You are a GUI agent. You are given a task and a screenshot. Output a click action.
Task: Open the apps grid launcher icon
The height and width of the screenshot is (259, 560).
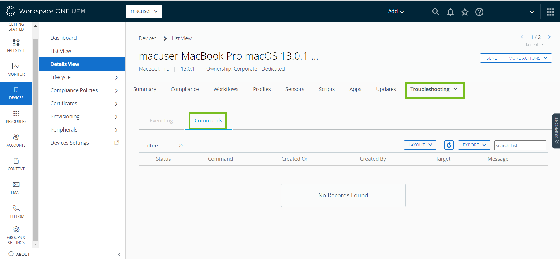[x=550, y=12]
